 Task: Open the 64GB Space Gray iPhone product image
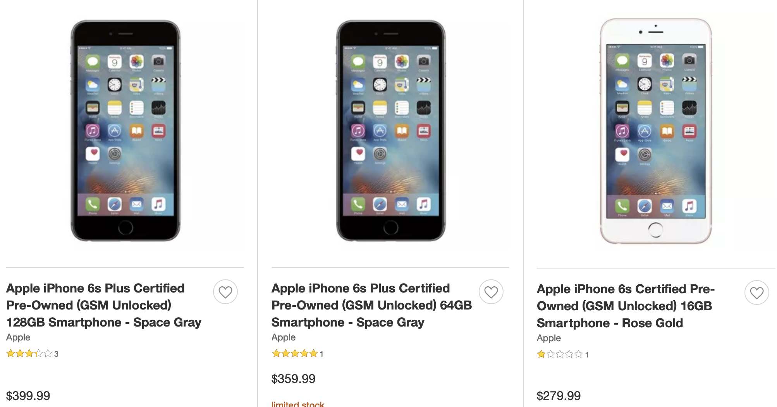391,131
